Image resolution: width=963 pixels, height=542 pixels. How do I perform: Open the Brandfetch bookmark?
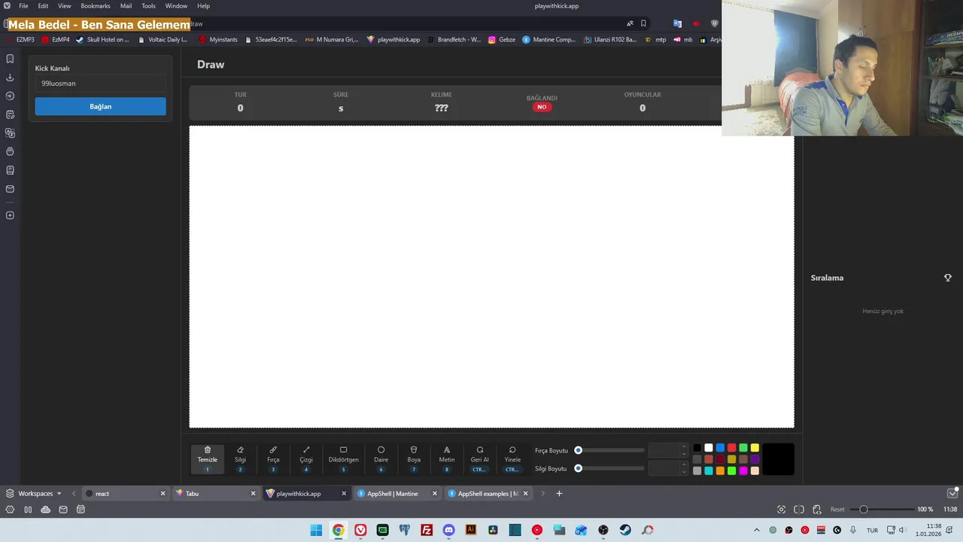[x=454, y=39]
